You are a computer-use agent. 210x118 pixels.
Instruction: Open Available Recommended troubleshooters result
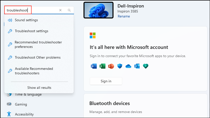pos(39,71)
